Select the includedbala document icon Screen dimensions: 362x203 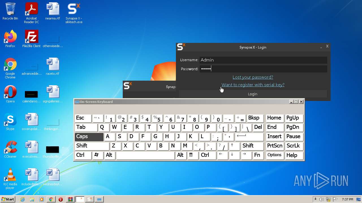click(31, 177)
